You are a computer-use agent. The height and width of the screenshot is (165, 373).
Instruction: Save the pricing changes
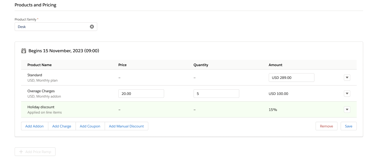click(x=348, y=126)
